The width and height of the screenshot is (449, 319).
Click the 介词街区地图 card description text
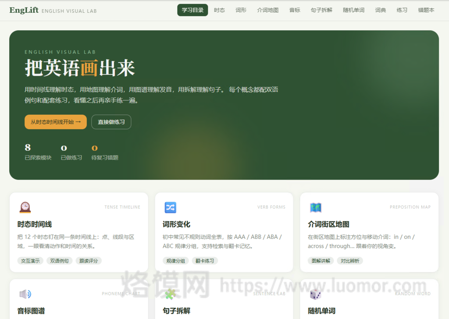[x=361, y=241]
